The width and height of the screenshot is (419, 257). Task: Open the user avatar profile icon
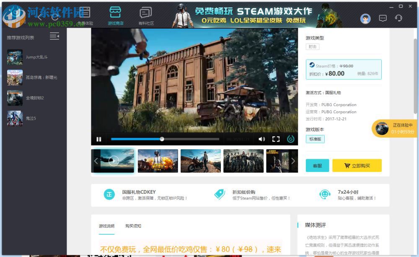pyautogui.click(x=365, y=18)
